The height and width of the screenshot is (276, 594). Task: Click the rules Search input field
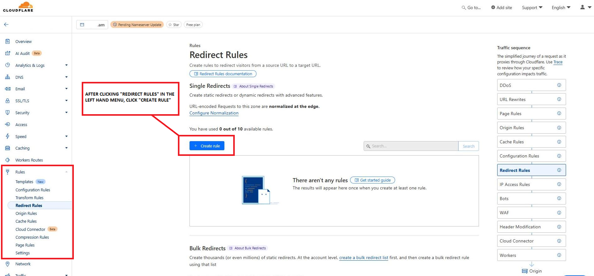pyautogui.click(x=411, y=146)
